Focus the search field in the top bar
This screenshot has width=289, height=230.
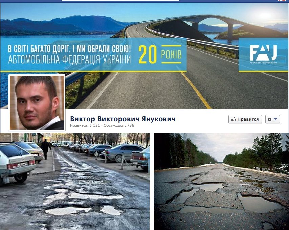(x=120, y=1)
